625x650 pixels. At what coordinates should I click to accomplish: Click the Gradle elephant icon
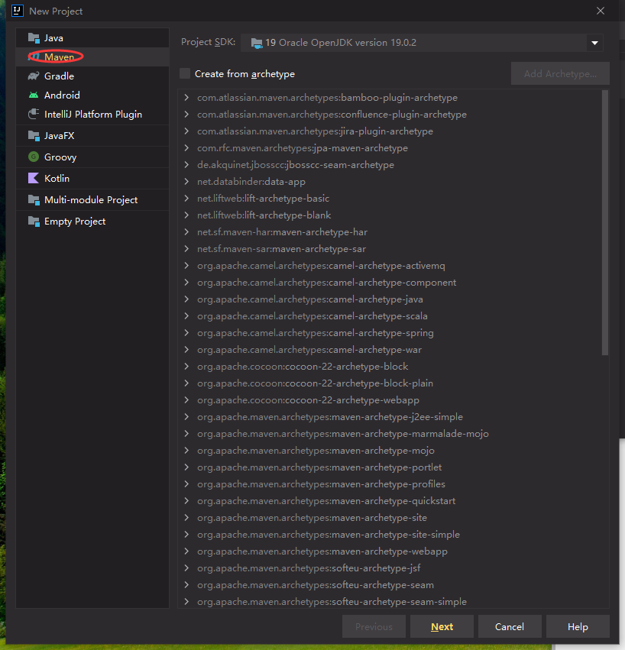pyautogui.click(x=34, y=76)
